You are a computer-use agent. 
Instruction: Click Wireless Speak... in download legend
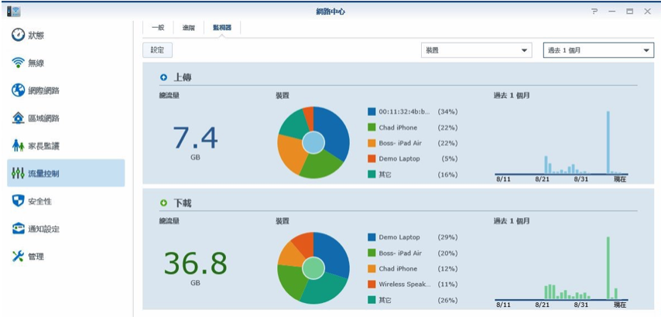405,284
